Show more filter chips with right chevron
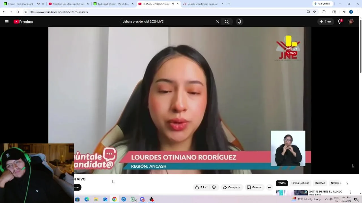The image size is (362, 203). tap(347, 184)
